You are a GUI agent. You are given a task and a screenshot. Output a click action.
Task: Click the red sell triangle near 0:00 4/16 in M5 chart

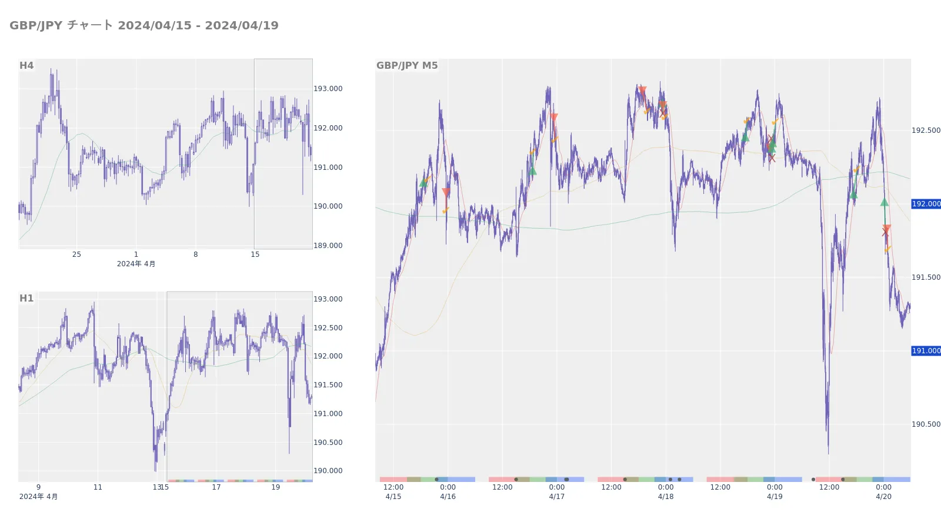(446, 193)
